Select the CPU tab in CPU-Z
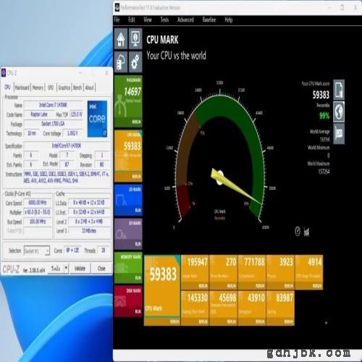The height and width of the screenshot is (362, 362). point(7,87)
